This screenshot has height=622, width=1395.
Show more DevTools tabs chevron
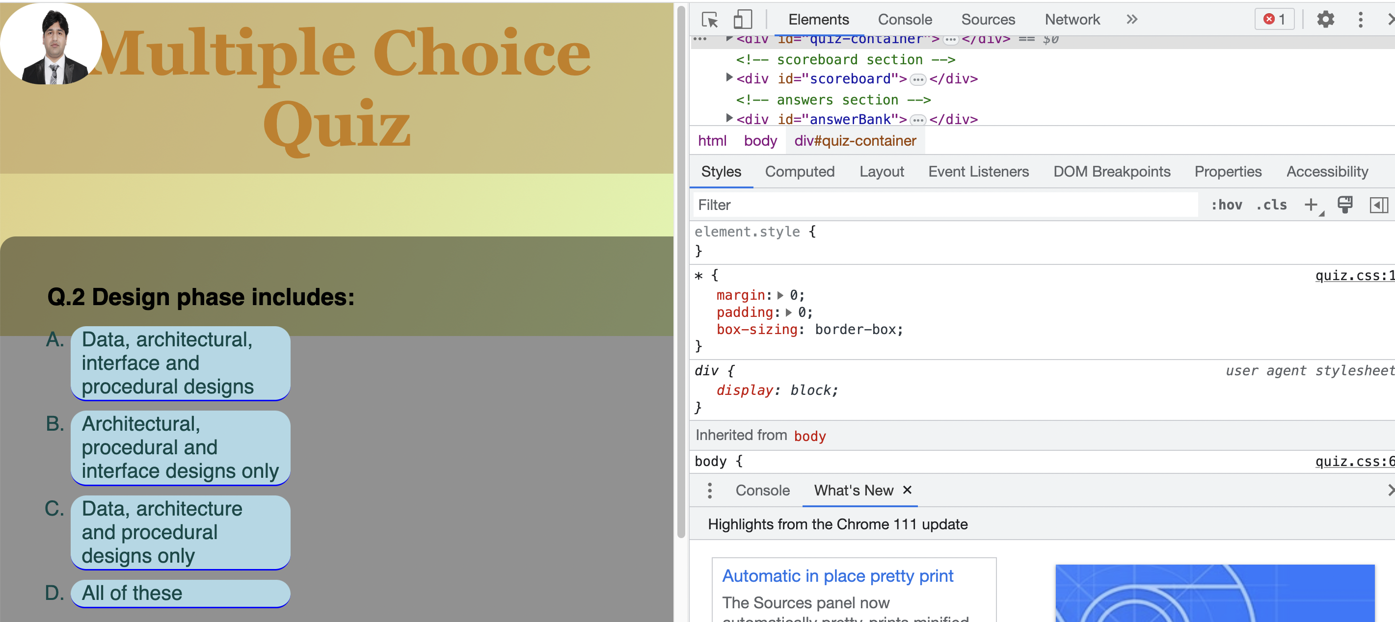(1131, 20)
